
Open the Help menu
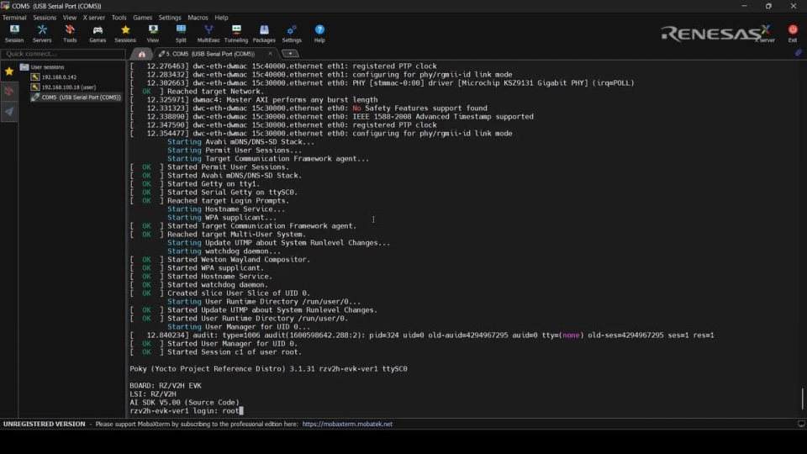click(221, 18)
